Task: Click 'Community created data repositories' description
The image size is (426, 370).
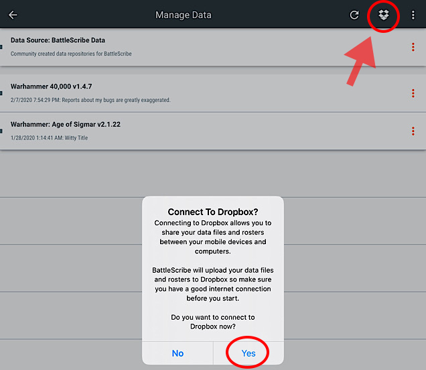Action: point(71,54)
